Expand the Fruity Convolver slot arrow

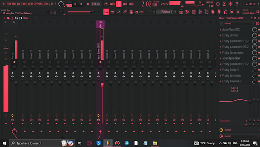(221, 75)
